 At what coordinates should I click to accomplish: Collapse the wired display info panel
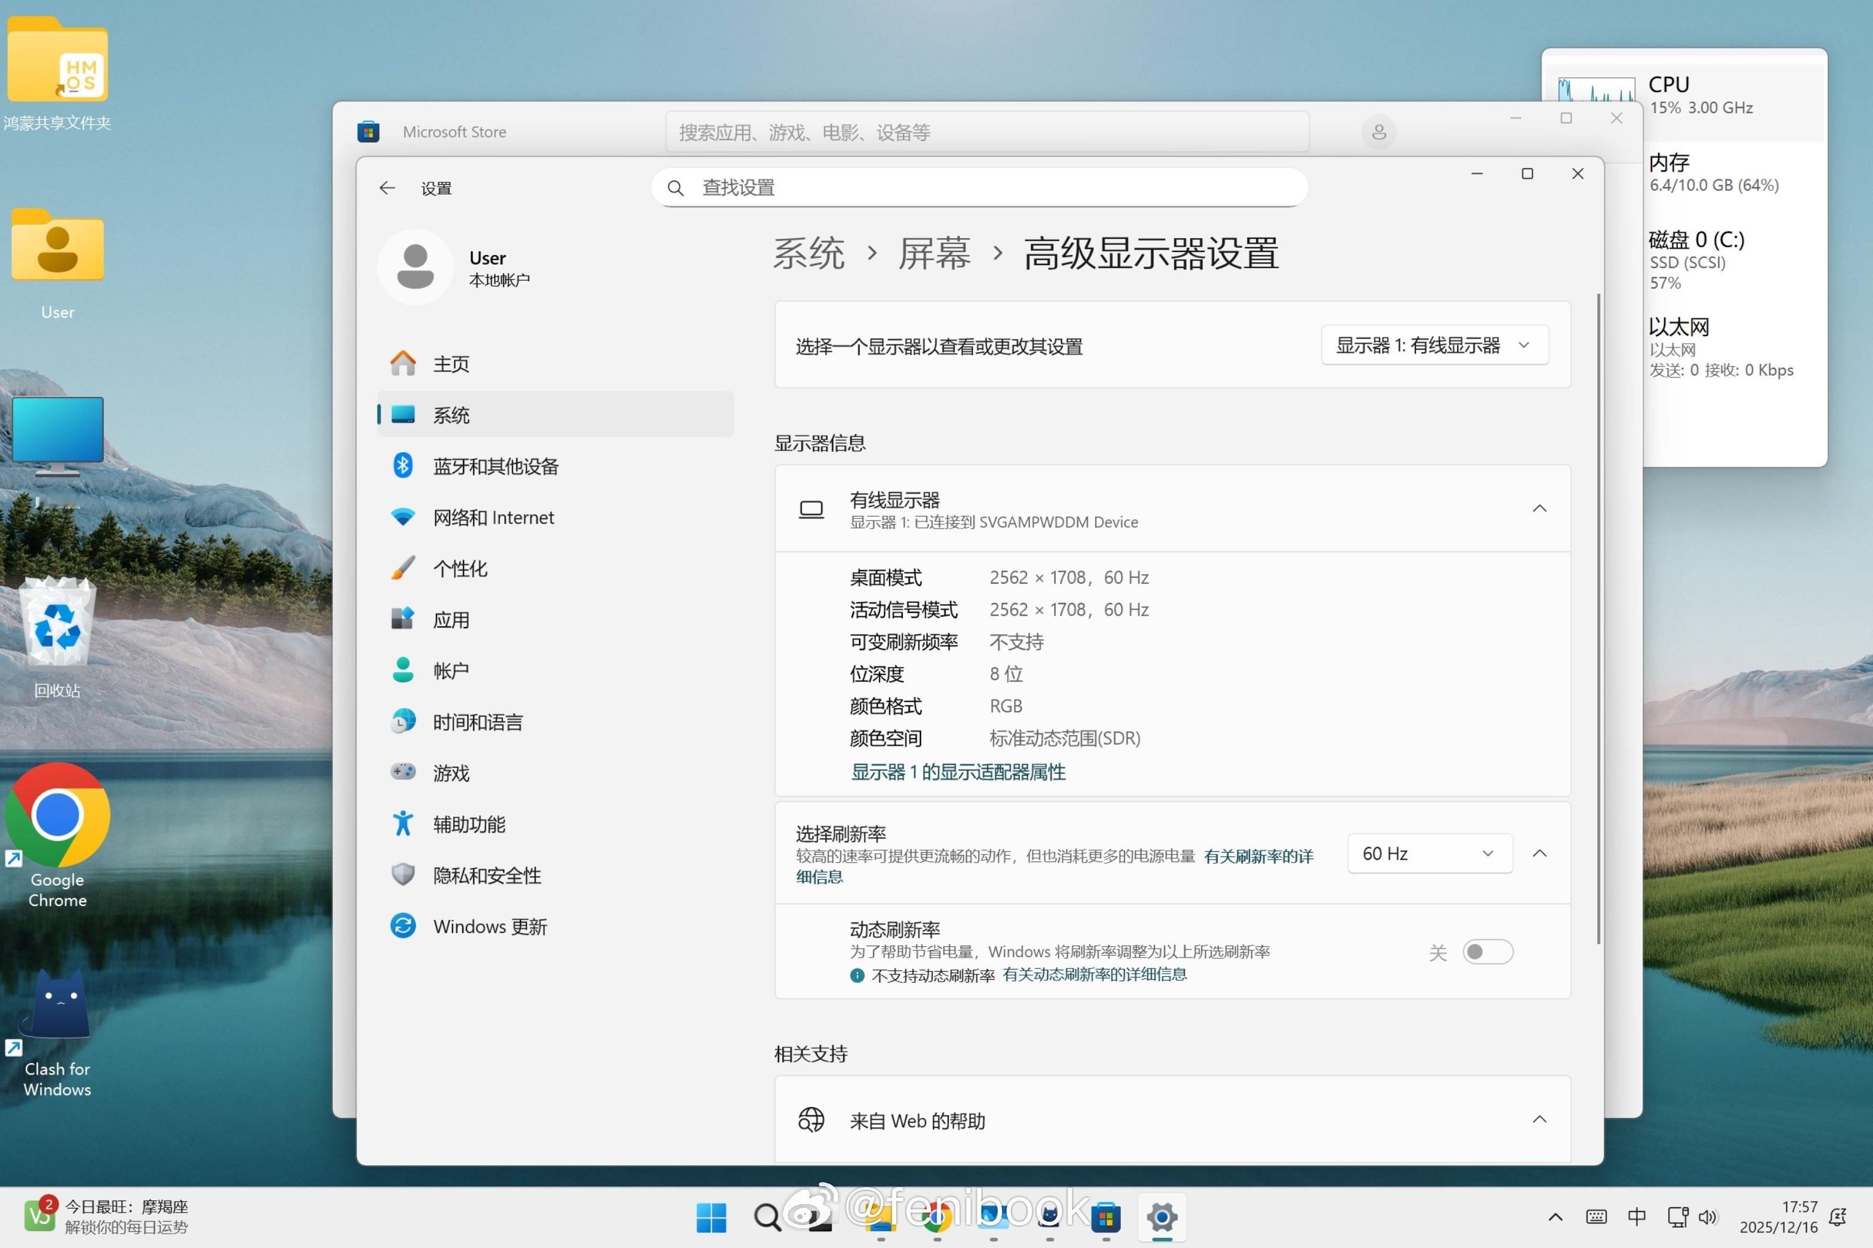click(x=1539, y=509)
